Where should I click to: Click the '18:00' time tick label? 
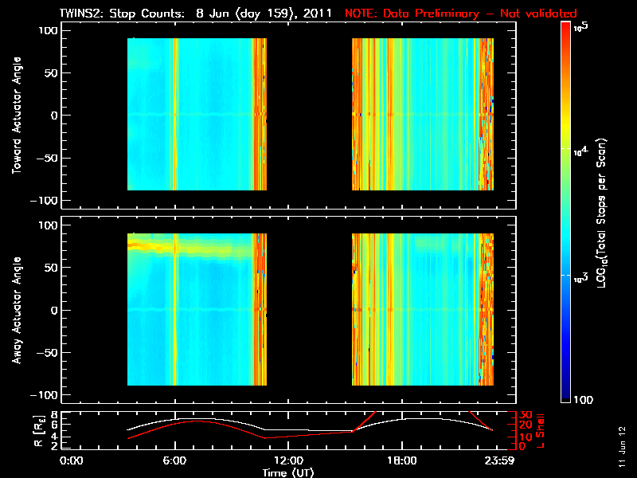402,460
